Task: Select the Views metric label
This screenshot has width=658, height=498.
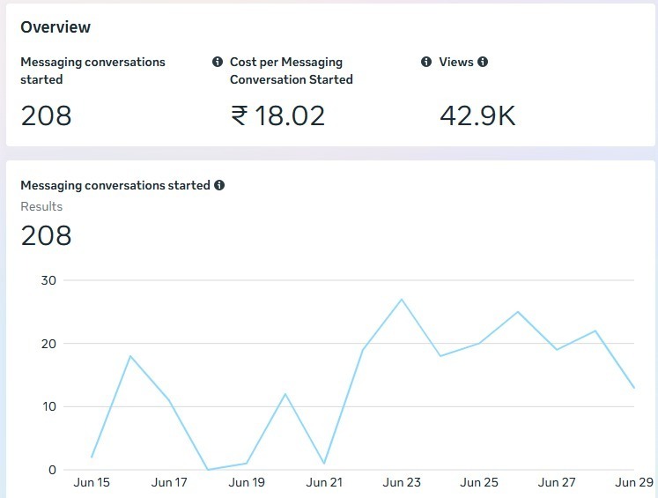Action: [456, 62]
